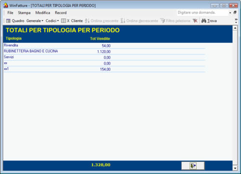Open the help question dropdown arrow
This screenshot has height=174, width=241.
pyautogui.click(x=230, y=13)
